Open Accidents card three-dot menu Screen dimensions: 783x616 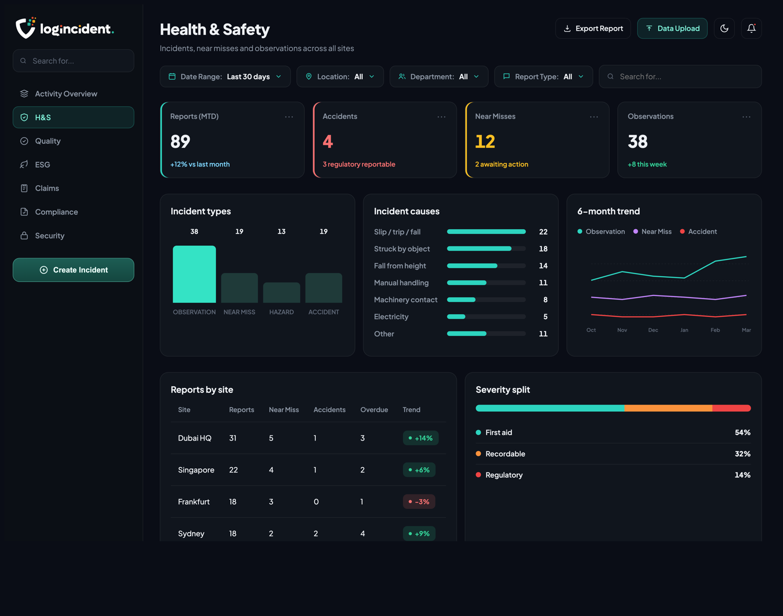pos(442,117)
